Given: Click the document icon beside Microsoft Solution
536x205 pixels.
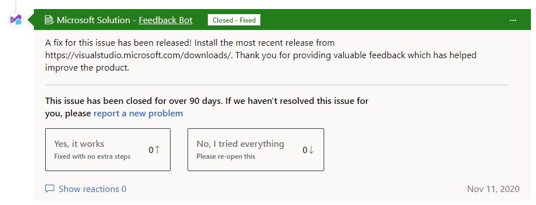Looking at the screenshot, I should click(50, 20).
